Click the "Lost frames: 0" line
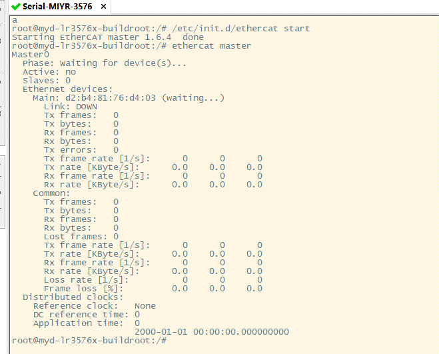Viewport: 439px width, 354px height. (81, 237)
